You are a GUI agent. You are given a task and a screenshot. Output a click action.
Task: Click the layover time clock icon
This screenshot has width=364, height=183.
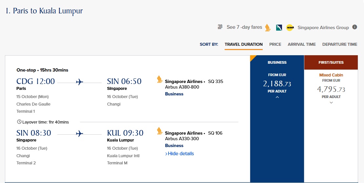(x=19, y=122)
